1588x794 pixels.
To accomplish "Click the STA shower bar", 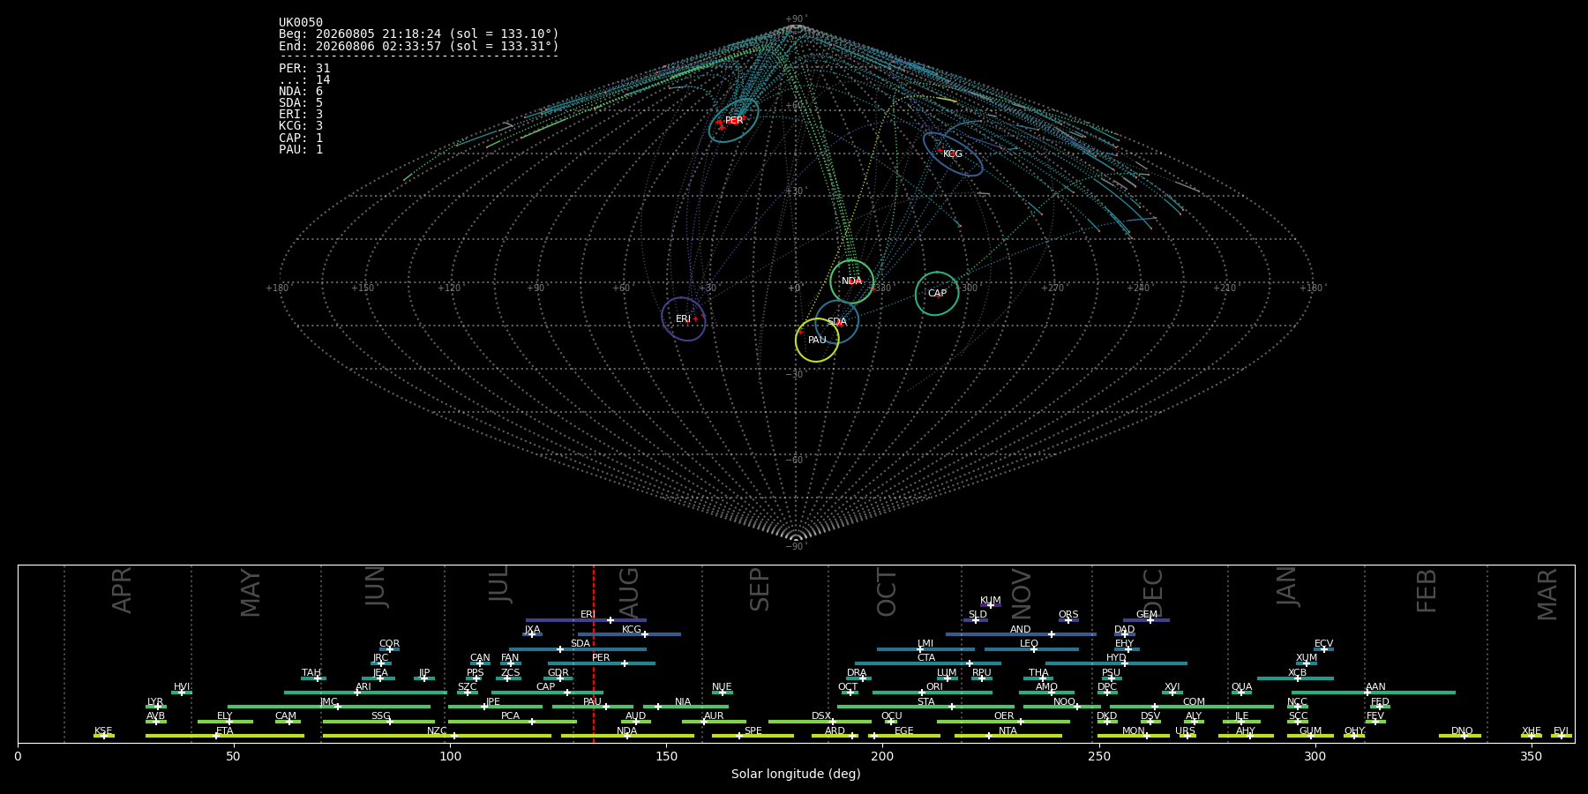I will (x=925, y=707).
